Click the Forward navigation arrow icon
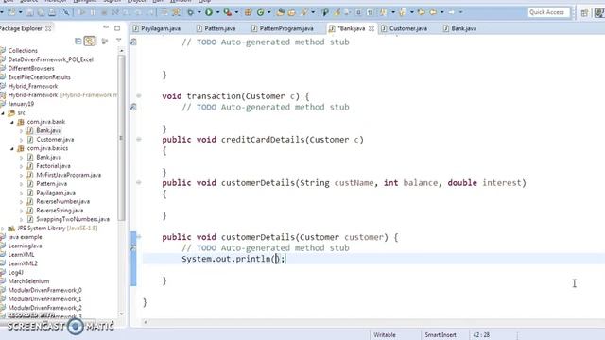This screenshot has height=340, width=605. tap(452, 12)
